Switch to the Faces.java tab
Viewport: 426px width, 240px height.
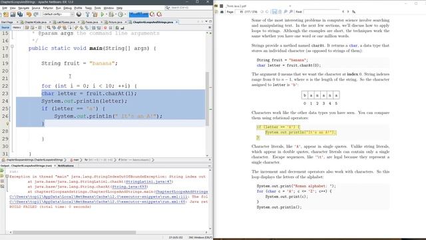[x=92, y=22]
